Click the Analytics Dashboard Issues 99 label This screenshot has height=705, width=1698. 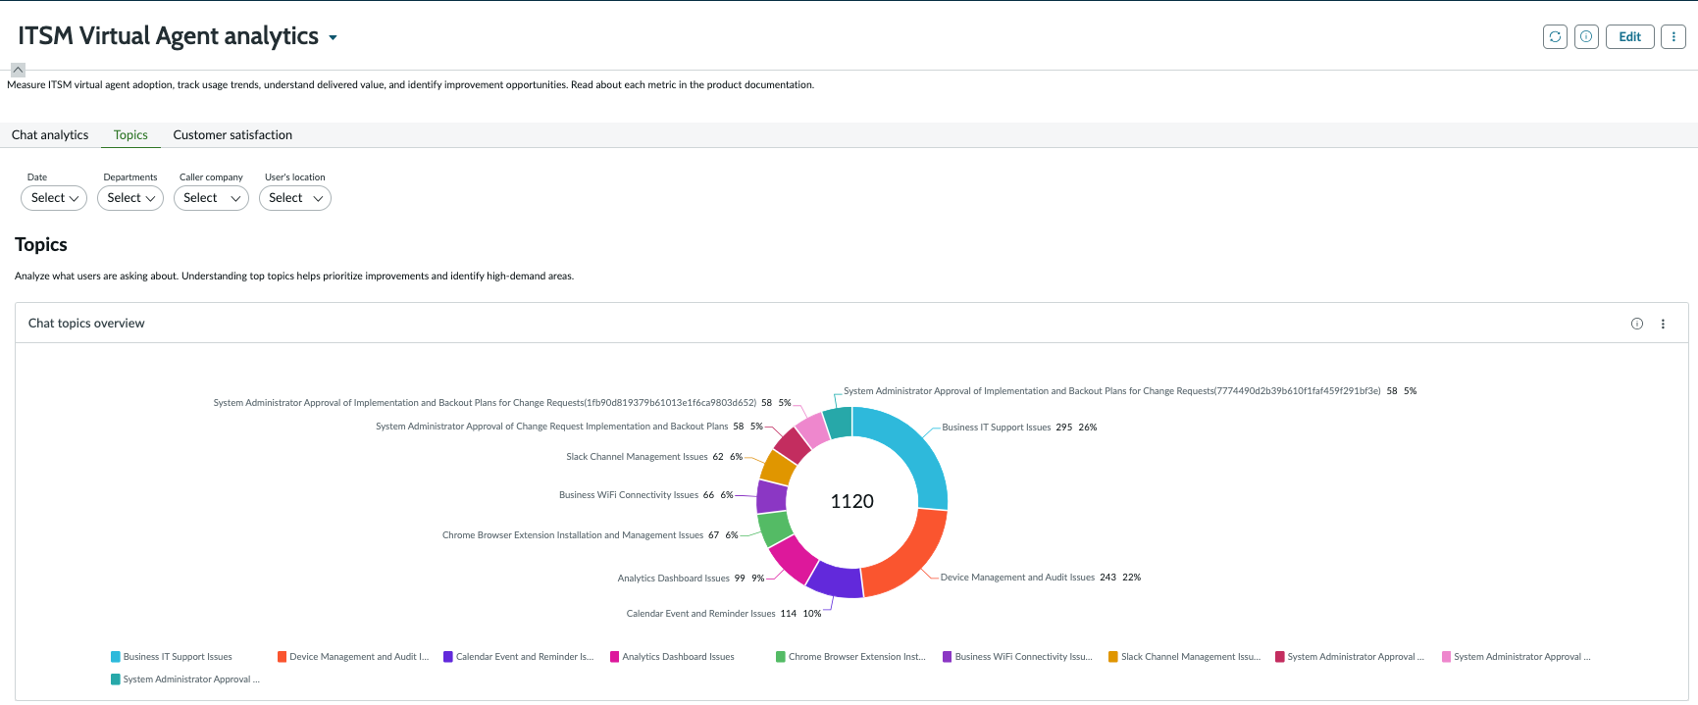692,579
